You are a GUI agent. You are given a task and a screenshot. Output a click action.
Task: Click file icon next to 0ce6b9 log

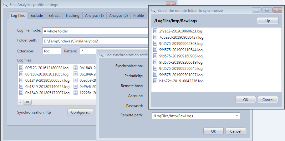click(75, 80)
